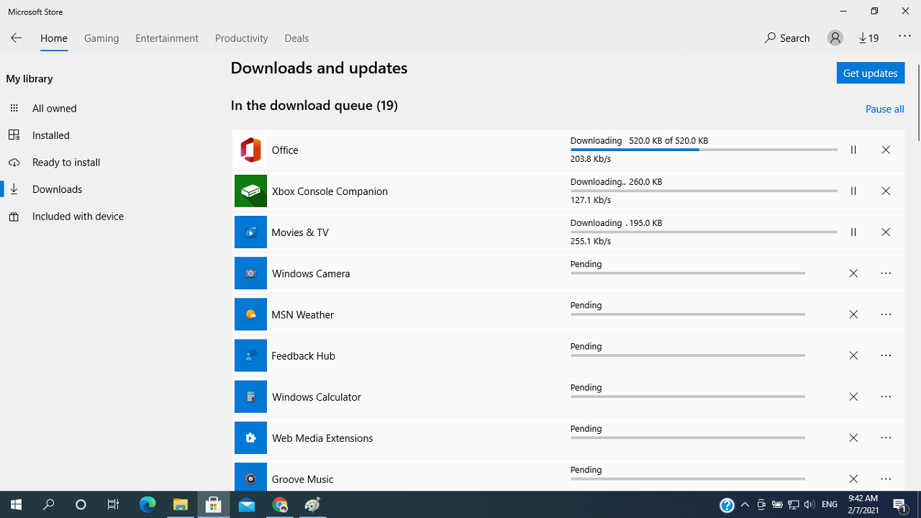
Task: Open more options for Windows Camera
Action: (x=886, y=273)
